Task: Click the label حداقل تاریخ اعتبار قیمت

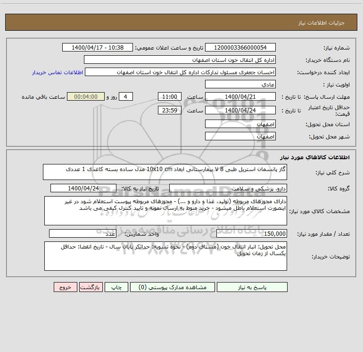Action: pyautogui.click(x=329, y=111)
